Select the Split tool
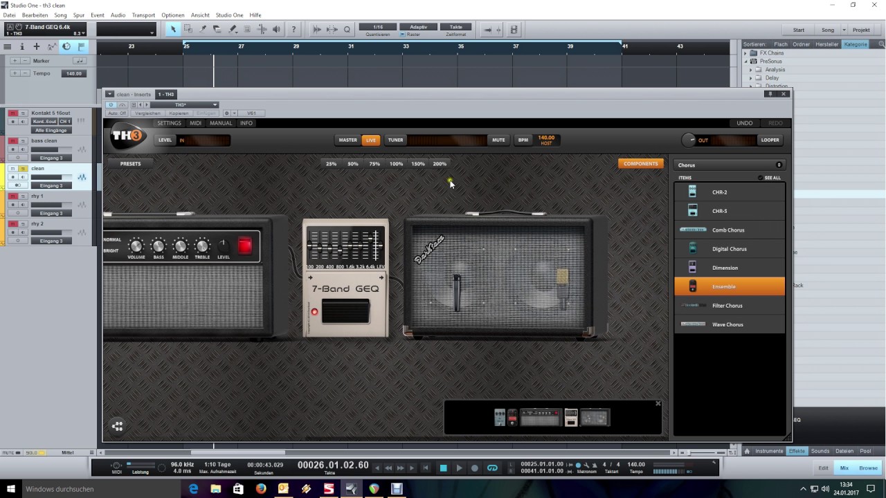The image size is (886, 498). click(x=203, y=29)
